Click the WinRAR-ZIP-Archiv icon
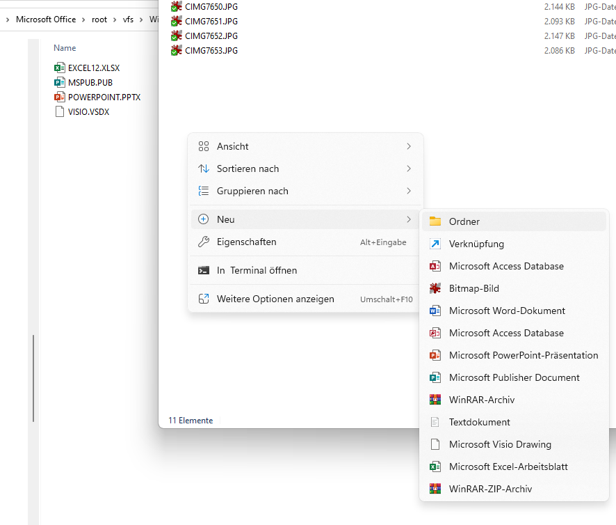This screenshot has width=616, height=525. click(x=435, y=489)
